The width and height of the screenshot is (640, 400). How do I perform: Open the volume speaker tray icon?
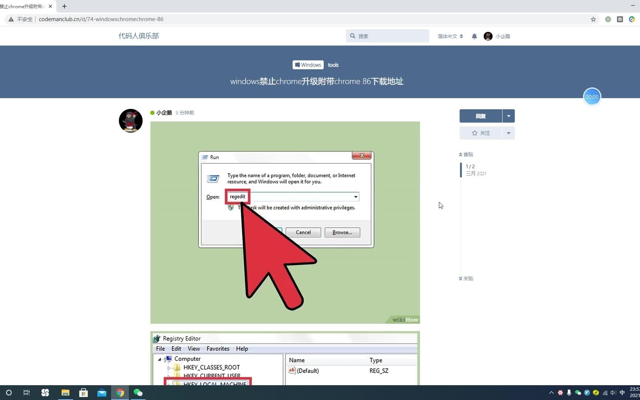613,393
